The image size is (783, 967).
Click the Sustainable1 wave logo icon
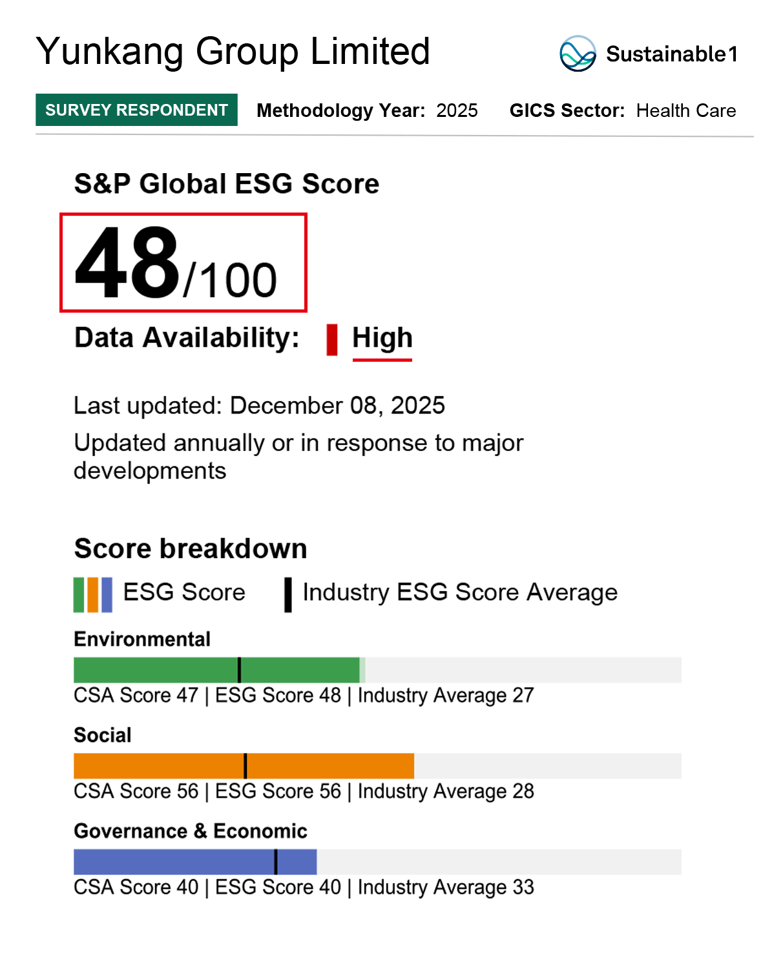click(x=577, y=54)
